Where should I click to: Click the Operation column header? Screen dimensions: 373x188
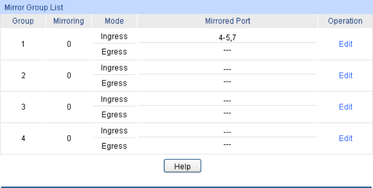click(x=345, y=21)
